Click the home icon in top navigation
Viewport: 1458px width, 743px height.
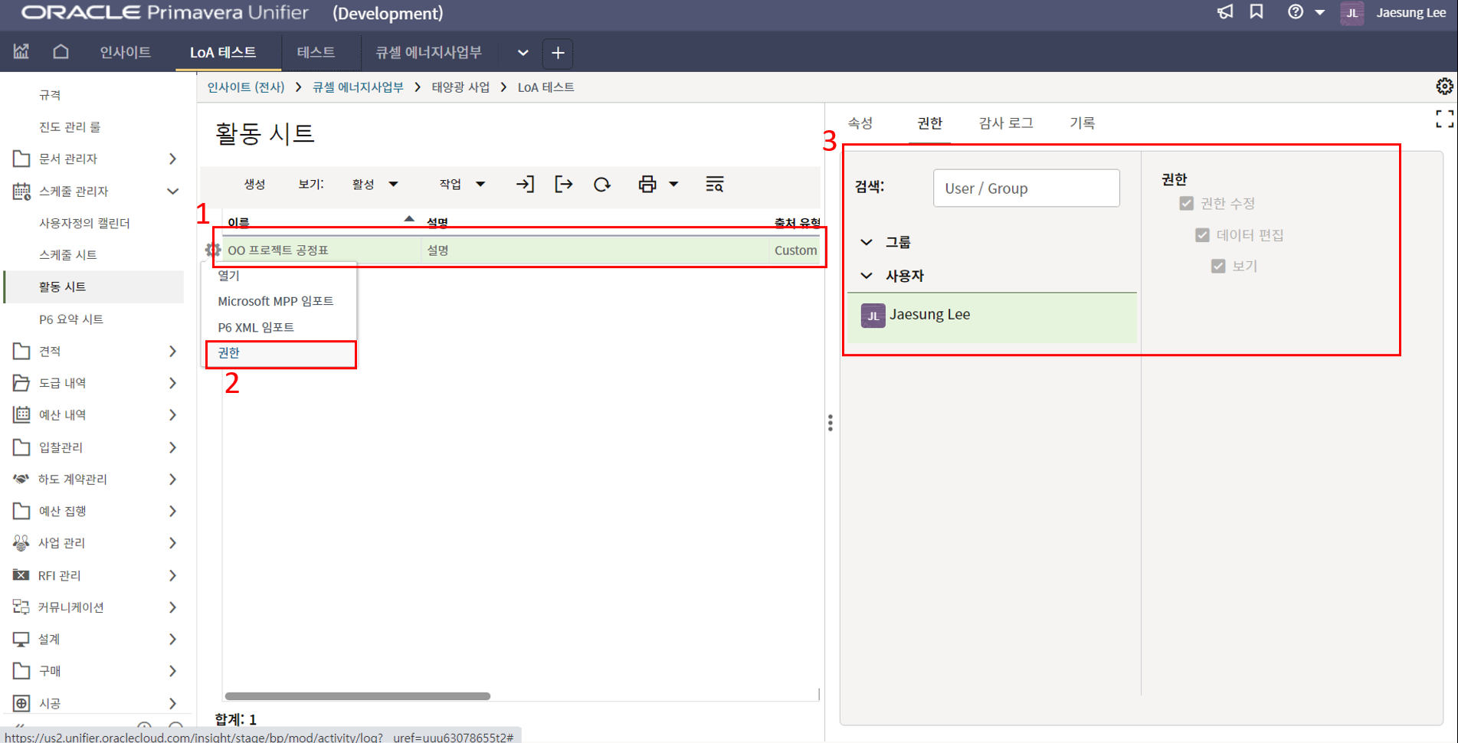(x=61, y=52)
